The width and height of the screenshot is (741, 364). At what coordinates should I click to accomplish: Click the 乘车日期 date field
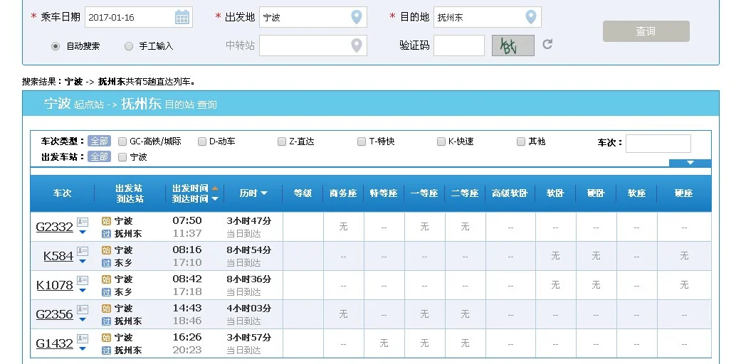point(139,18)
